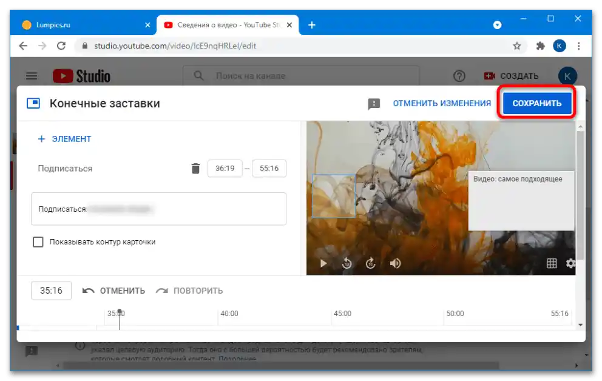Image resolution: width=602 pixels, height=381 pixels.
Task: Click the volume icon in the preview player
Action: (x=395, y=263)
